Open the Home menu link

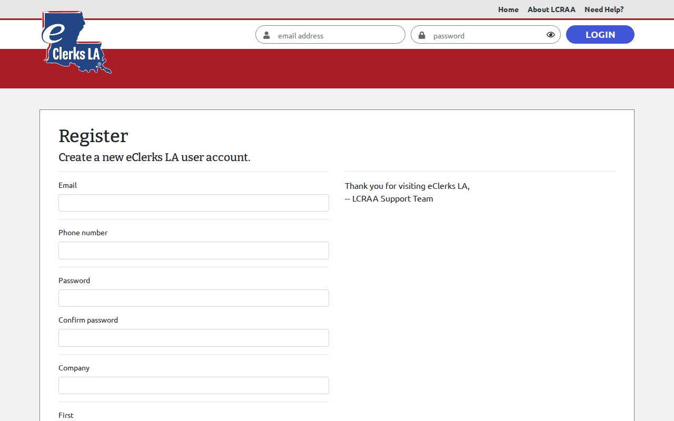pos(508,9)
